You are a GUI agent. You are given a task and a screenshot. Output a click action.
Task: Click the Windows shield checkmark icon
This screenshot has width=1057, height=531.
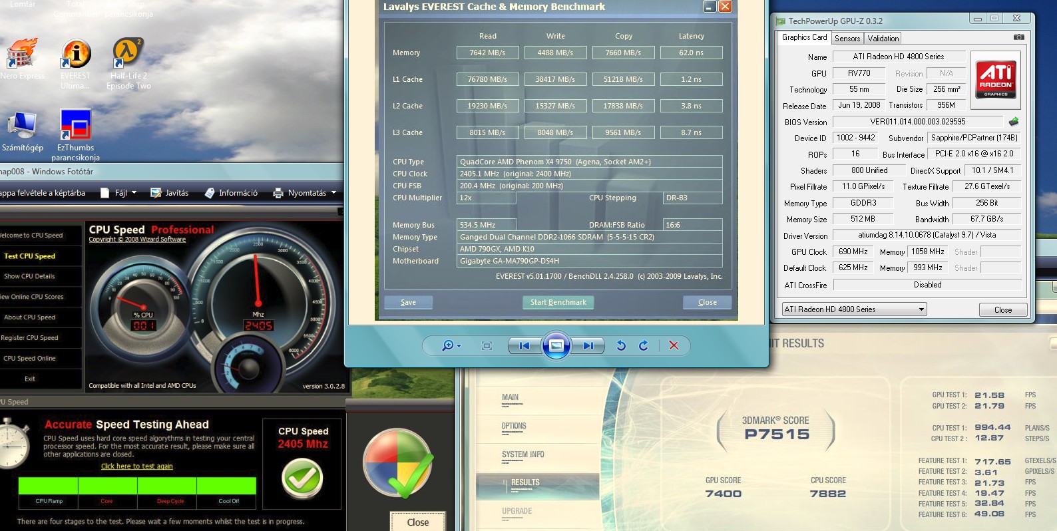pos(398,464)
